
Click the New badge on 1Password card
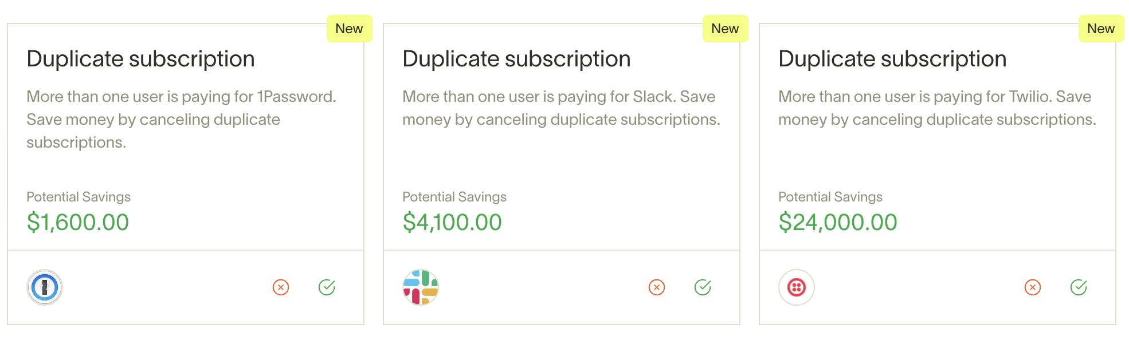pos(349,29)
